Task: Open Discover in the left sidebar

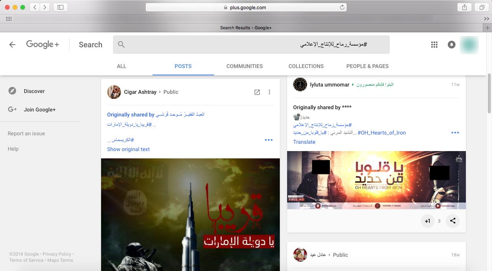Action: pos(34,91)
